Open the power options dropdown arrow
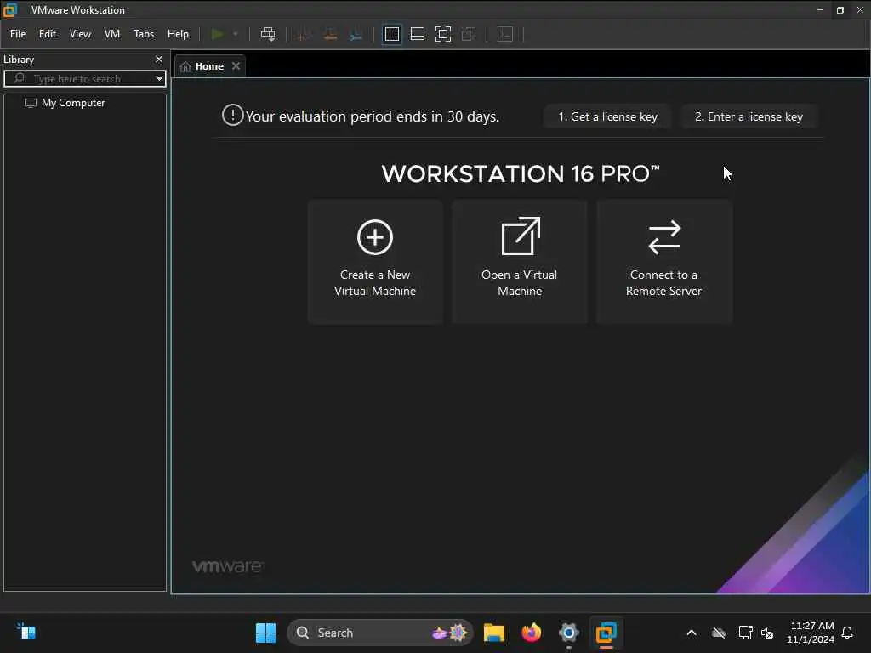 pos(236,34)
